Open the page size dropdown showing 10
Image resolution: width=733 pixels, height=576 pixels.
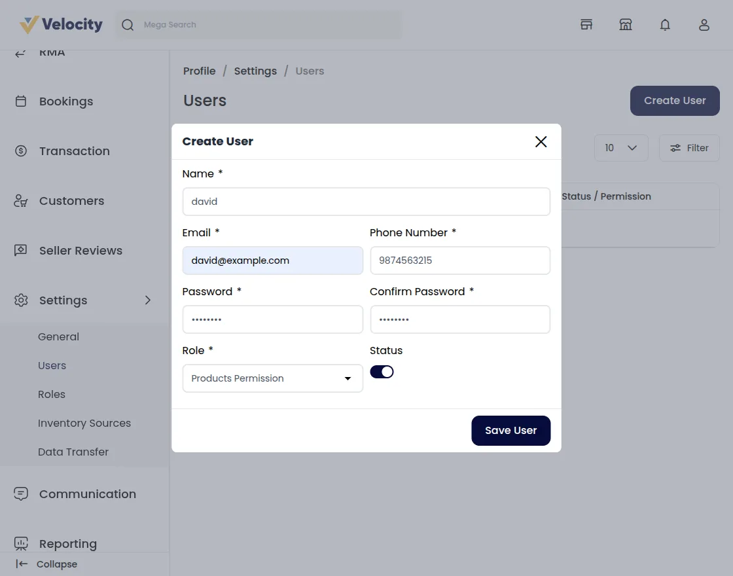620,147
